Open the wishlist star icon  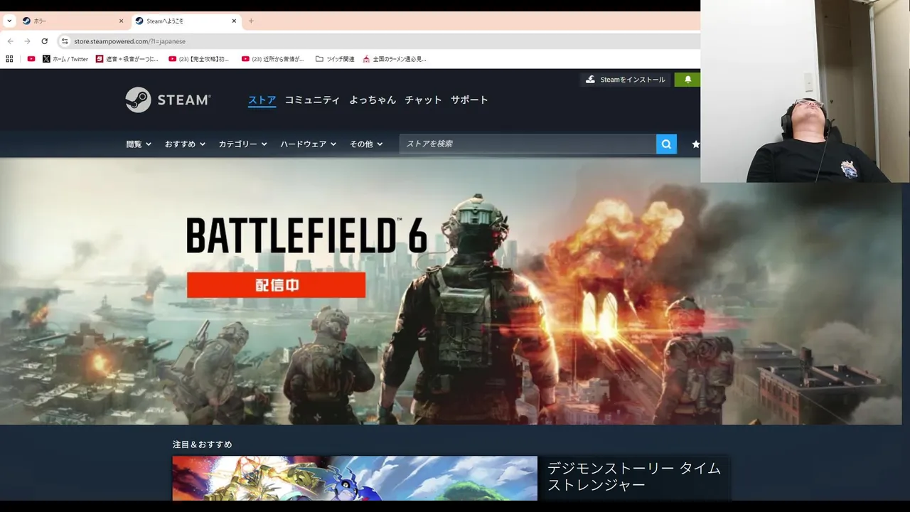coord(695,144)
